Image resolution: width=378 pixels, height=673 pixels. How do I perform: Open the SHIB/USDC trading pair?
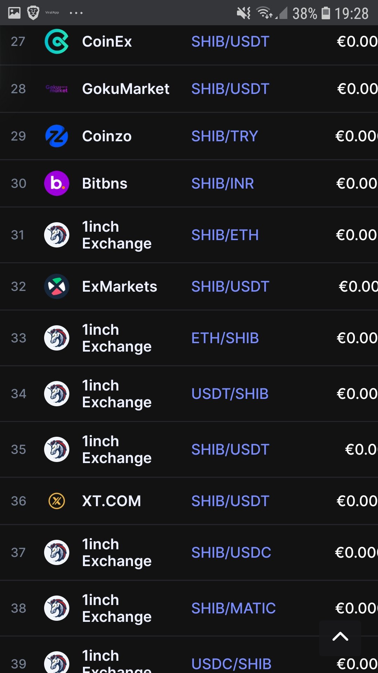tap(231, 552)
